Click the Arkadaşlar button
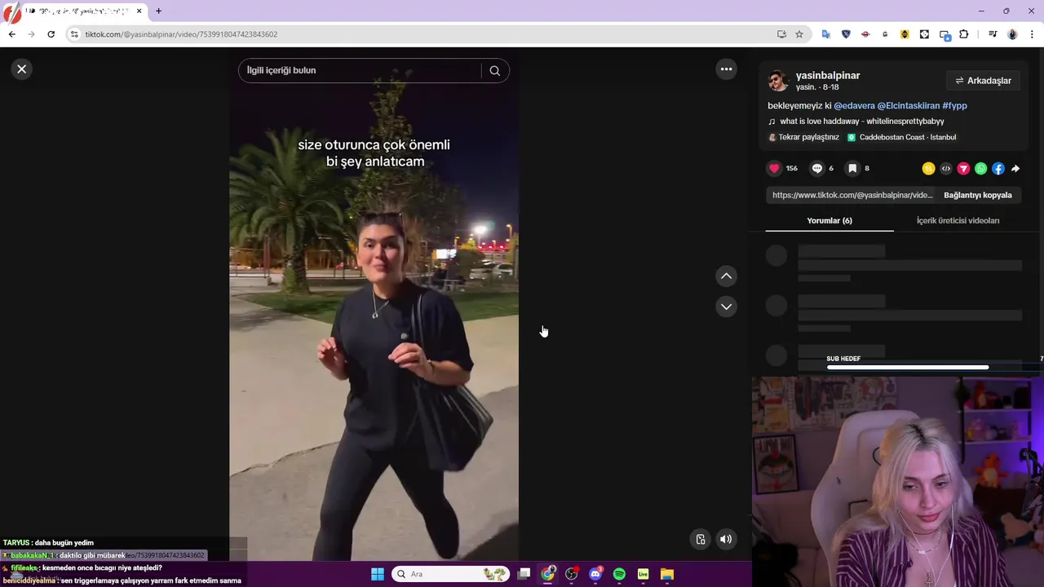The width and height of the screenshot is (1044, 587). pyautogui.click(x=984, y=81)
